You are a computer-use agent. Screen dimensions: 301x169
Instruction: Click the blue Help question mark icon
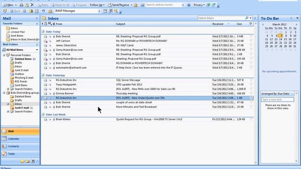click(x=189, y=5)
